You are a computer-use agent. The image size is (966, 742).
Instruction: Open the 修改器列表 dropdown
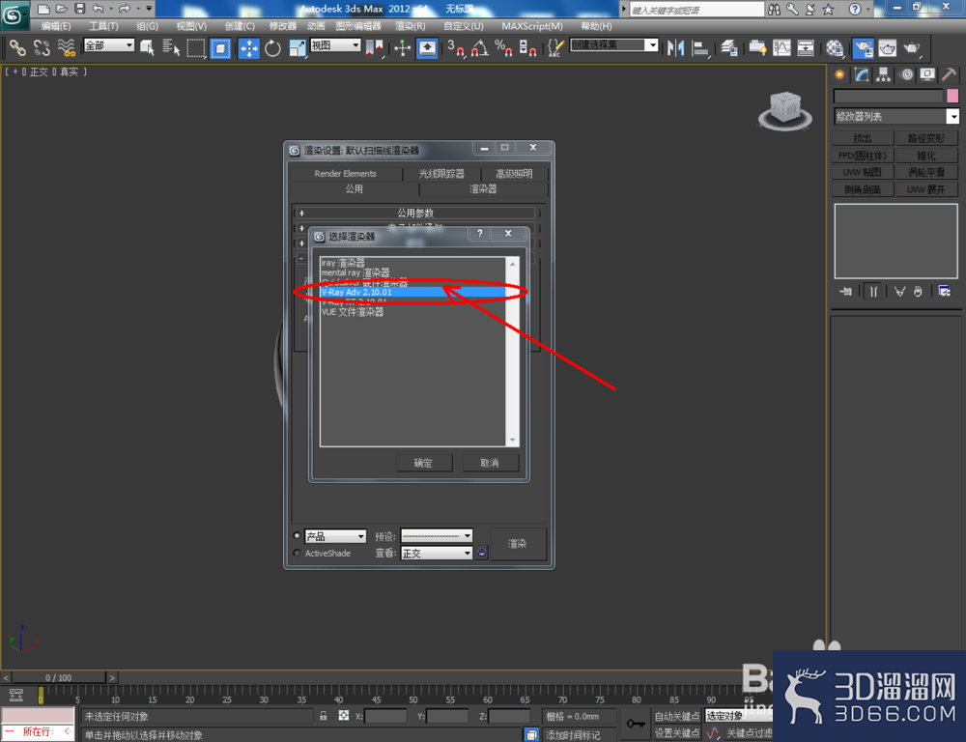click(x=896, y=117)
